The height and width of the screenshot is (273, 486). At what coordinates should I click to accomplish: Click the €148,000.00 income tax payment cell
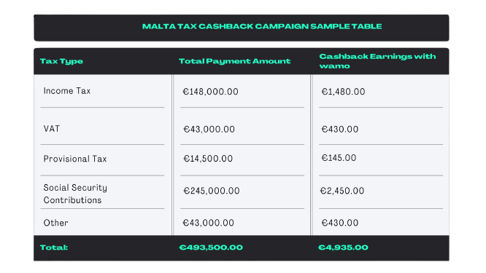coord(210,92)
